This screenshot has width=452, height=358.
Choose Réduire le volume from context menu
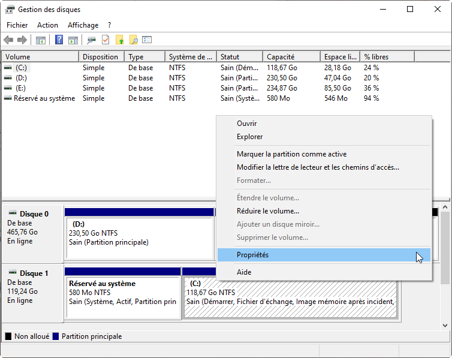pos(267,211)
